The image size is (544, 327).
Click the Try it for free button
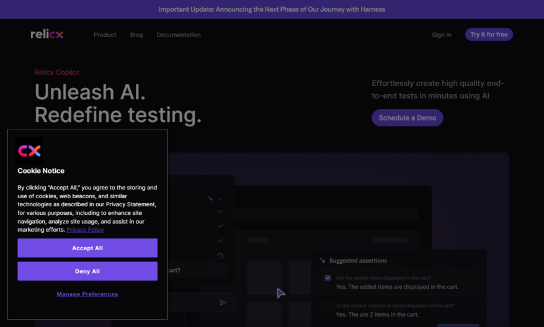pyautogui.click(x=489, y=34)
